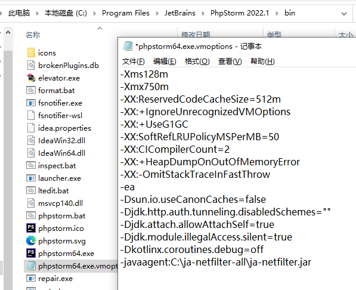This screenshot has height=290, width=356.
Task: Click the inspect.bat file icon
Action: [31, 165]
